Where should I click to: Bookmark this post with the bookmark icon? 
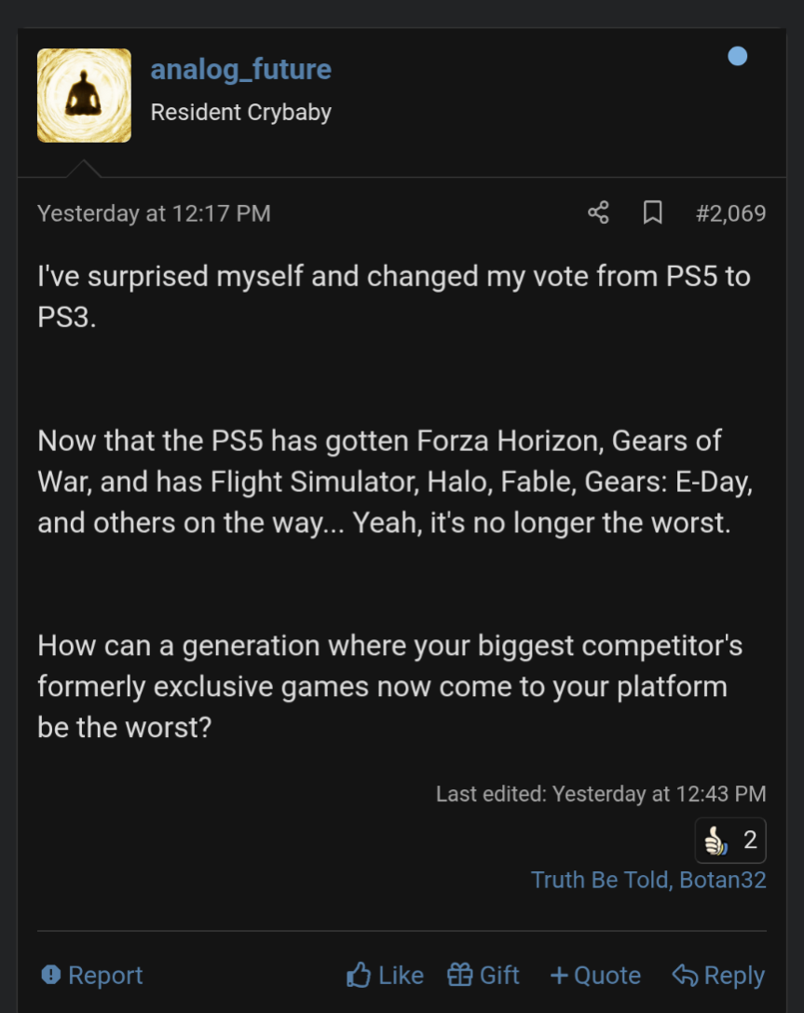pos(653,213)
